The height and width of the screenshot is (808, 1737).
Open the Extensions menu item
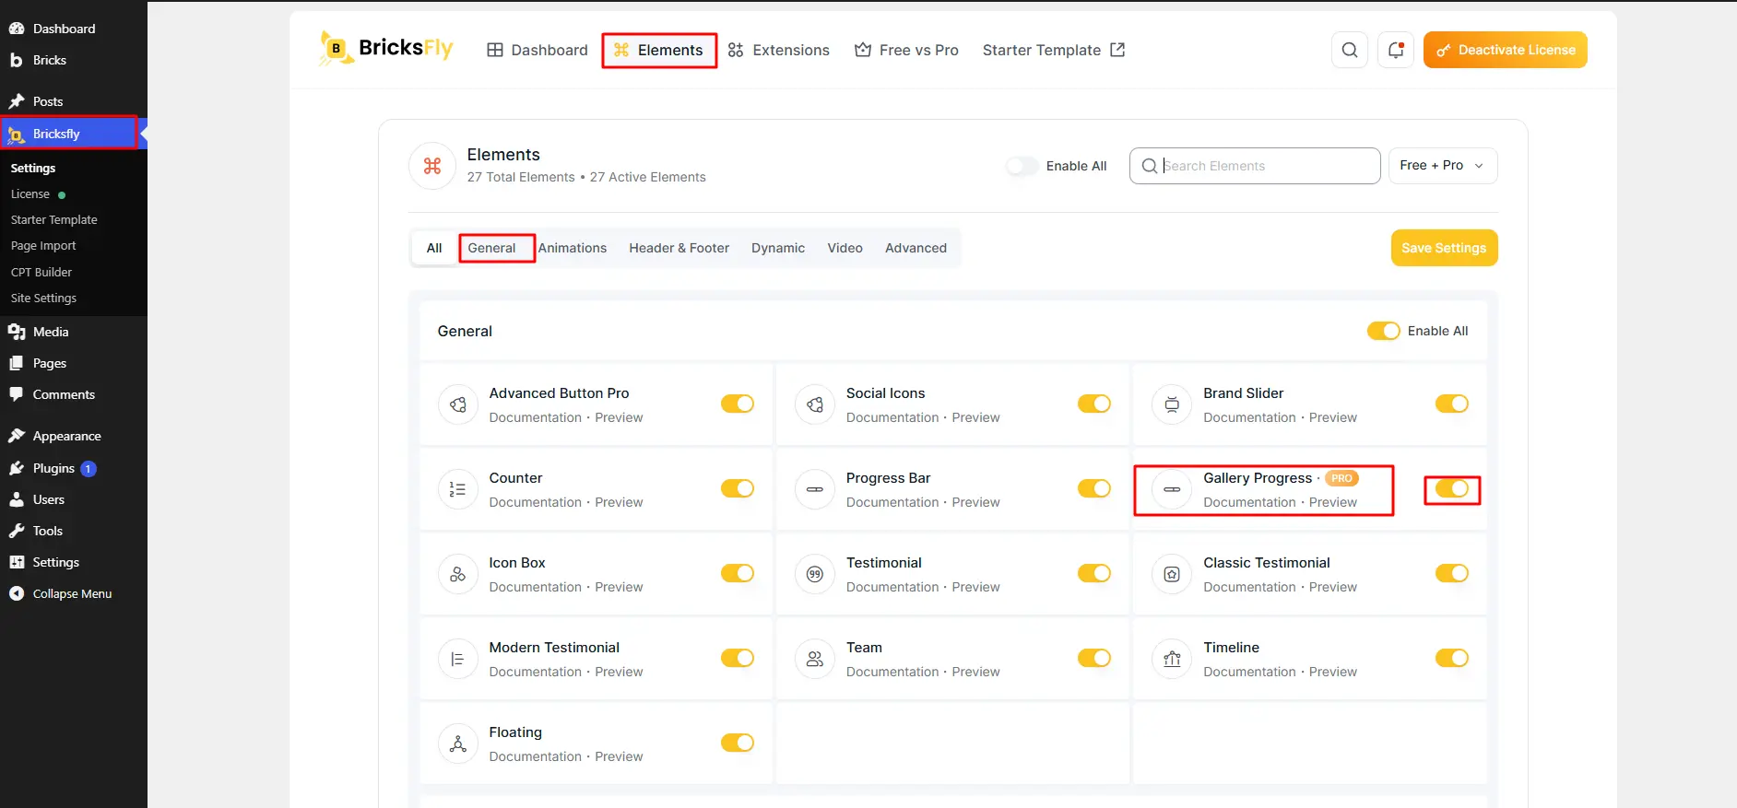778,50
